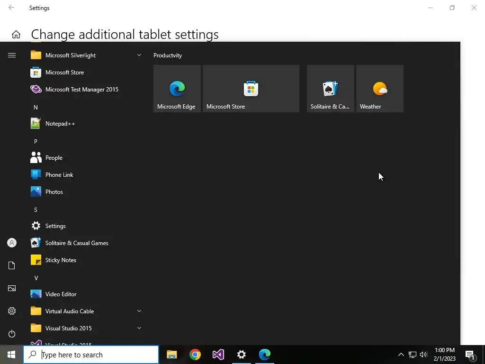Jump to letter S section header

tap(36, 209)
